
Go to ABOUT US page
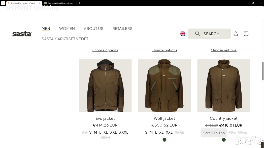pos(93,29)
